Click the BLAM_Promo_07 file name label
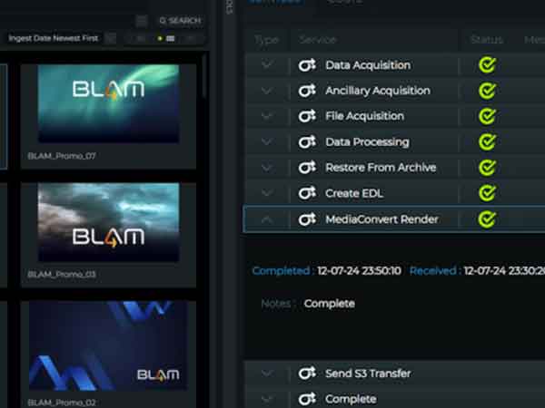Viewport: 545px width, 408px height. coord(62,156)
